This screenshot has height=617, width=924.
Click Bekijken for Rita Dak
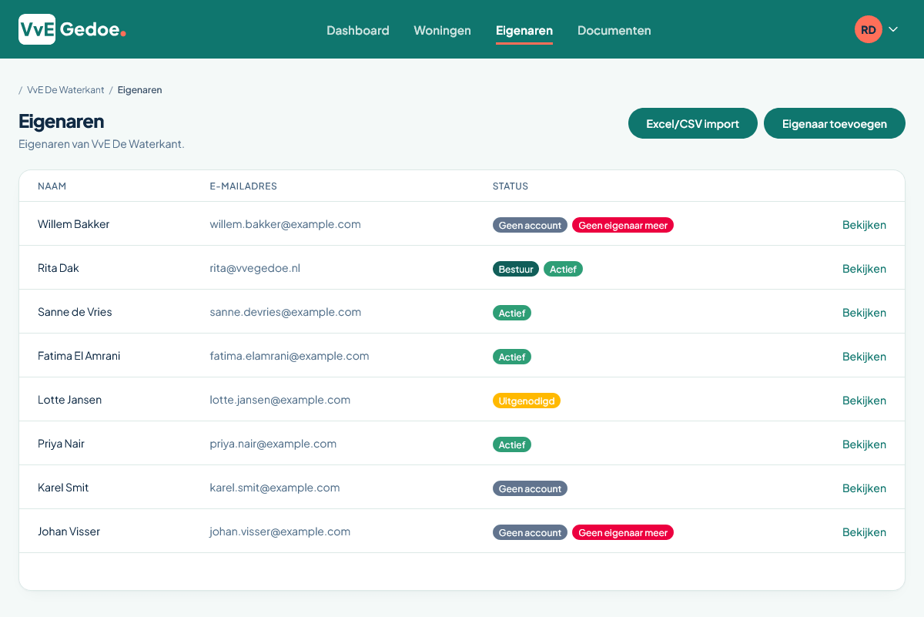point(864,269)
